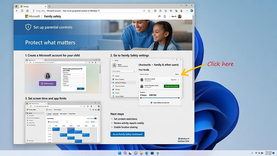Open Alex R. account avatar

[180, 16]
